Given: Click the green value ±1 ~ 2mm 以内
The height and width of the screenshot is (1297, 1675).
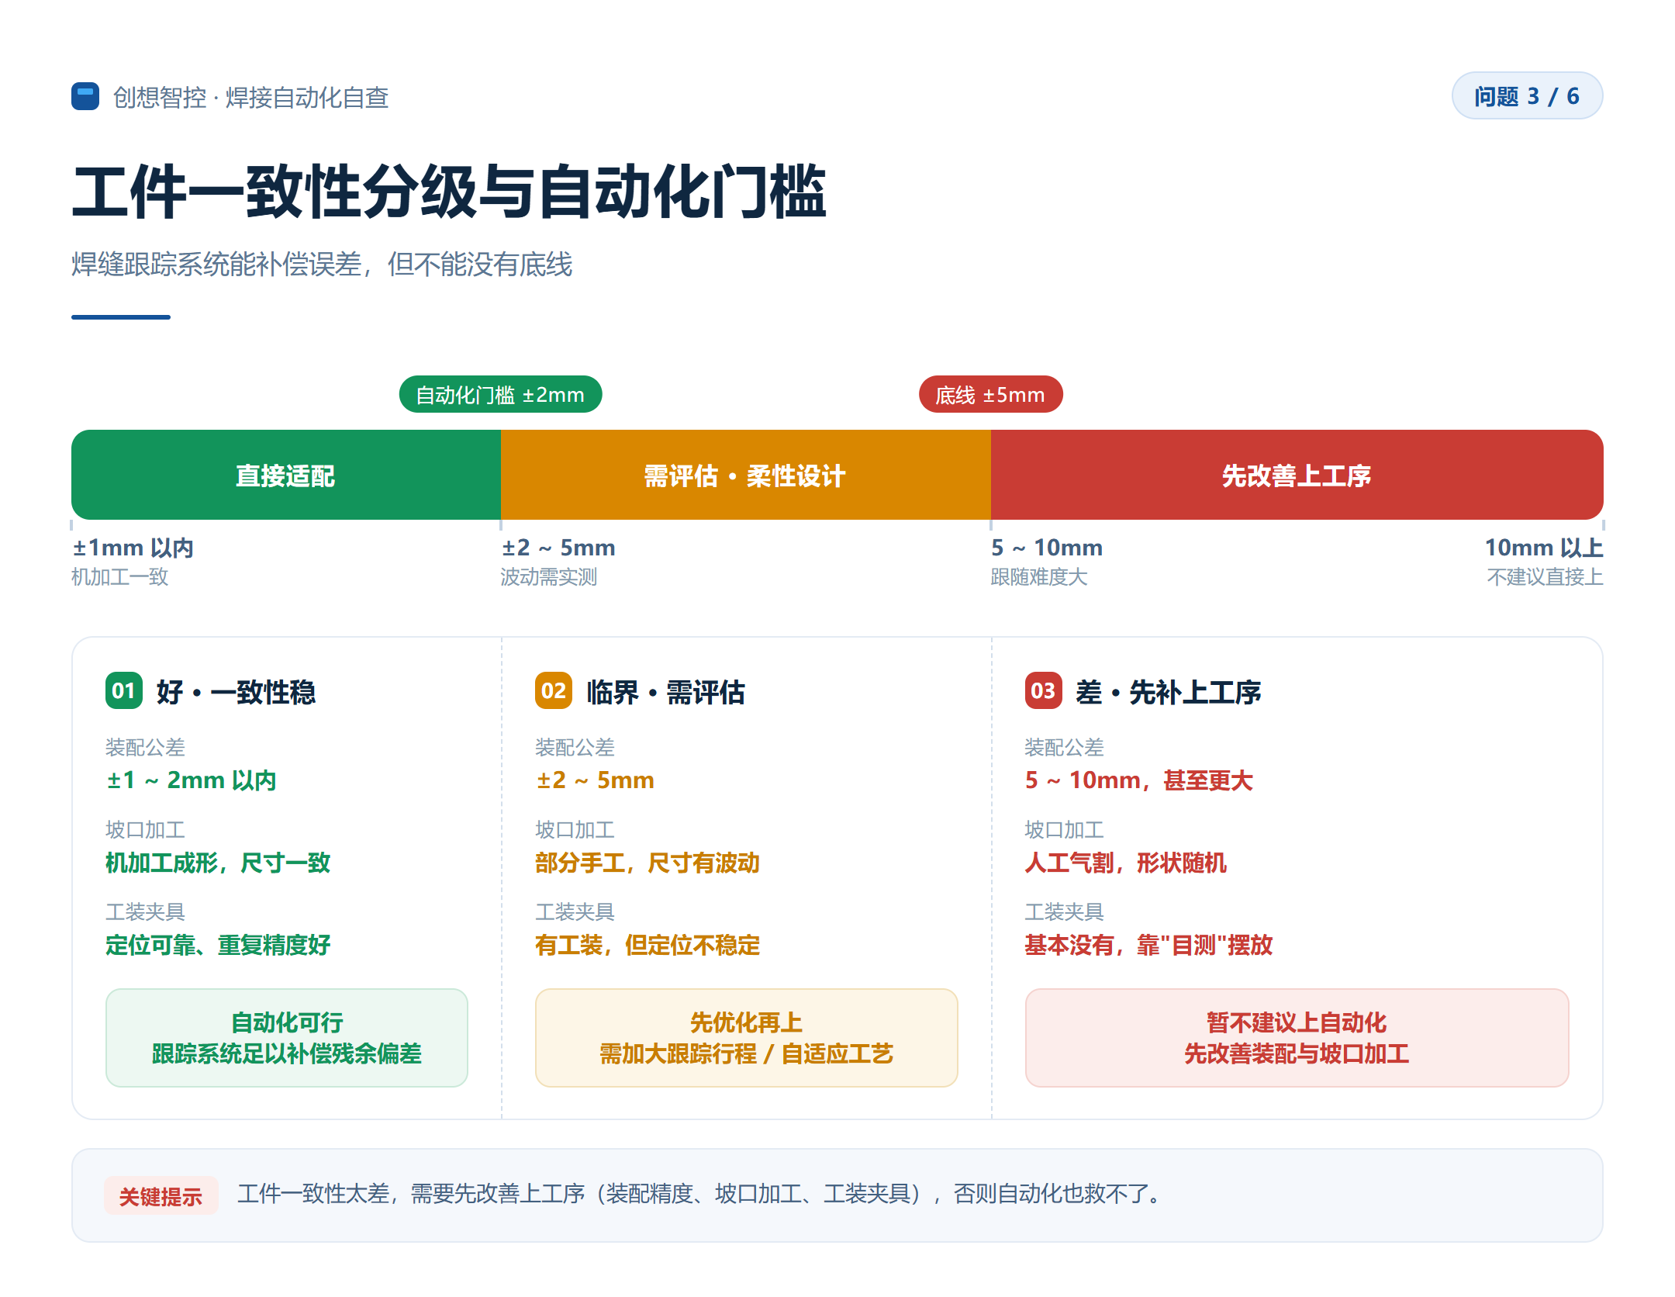Looking at the screenshot, I should [192, 780].
